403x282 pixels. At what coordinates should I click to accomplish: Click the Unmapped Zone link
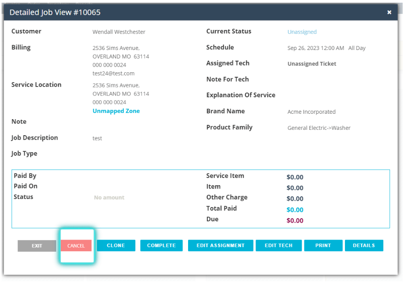click(x=116, y=111)
